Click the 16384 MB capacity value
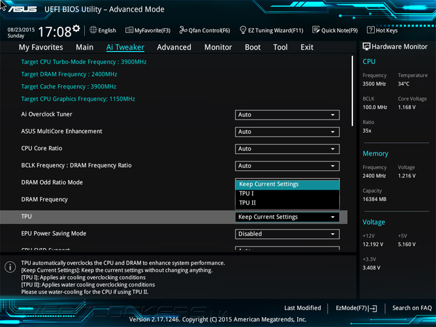Viewport: 436px width, 327px height. 374,199
